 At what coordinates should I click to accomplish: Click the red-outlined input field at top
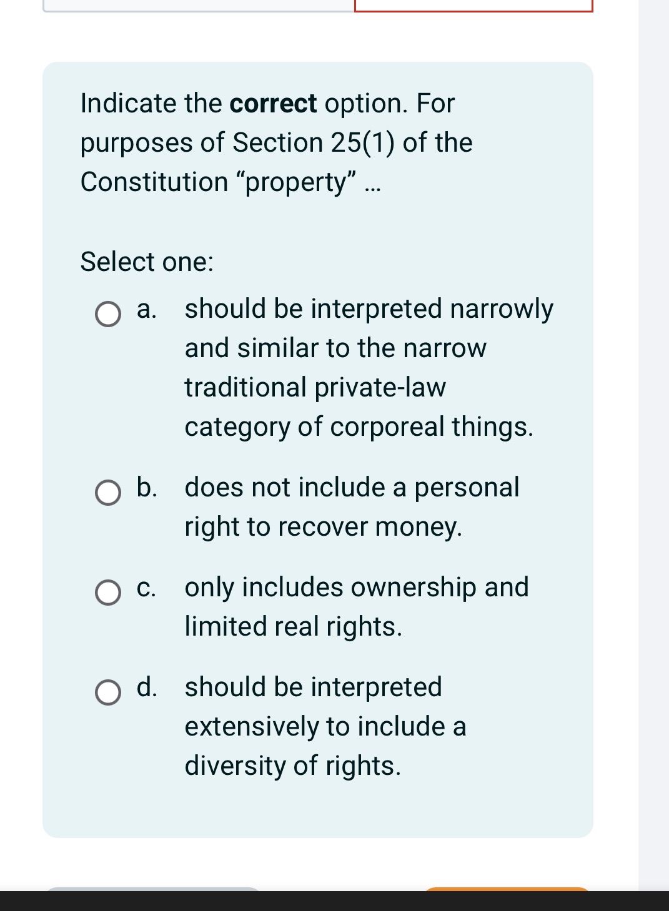coord(473,5)
